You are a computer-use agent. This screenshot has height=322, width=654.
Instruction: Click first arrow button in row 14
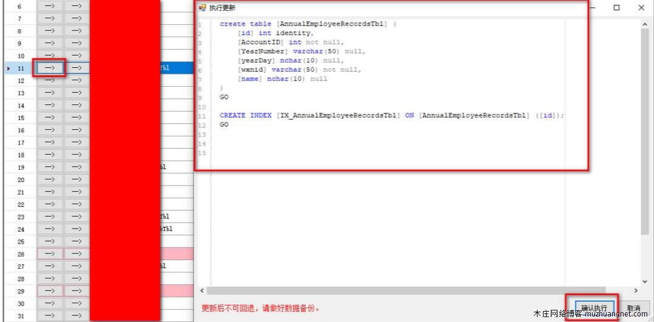(x=50, y=105)
